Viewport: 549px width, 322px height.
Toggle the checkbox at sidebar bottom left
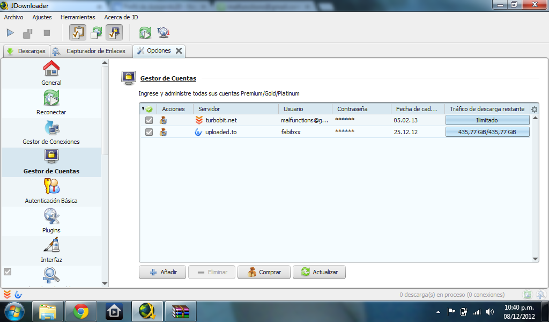(x=8, y=273)
